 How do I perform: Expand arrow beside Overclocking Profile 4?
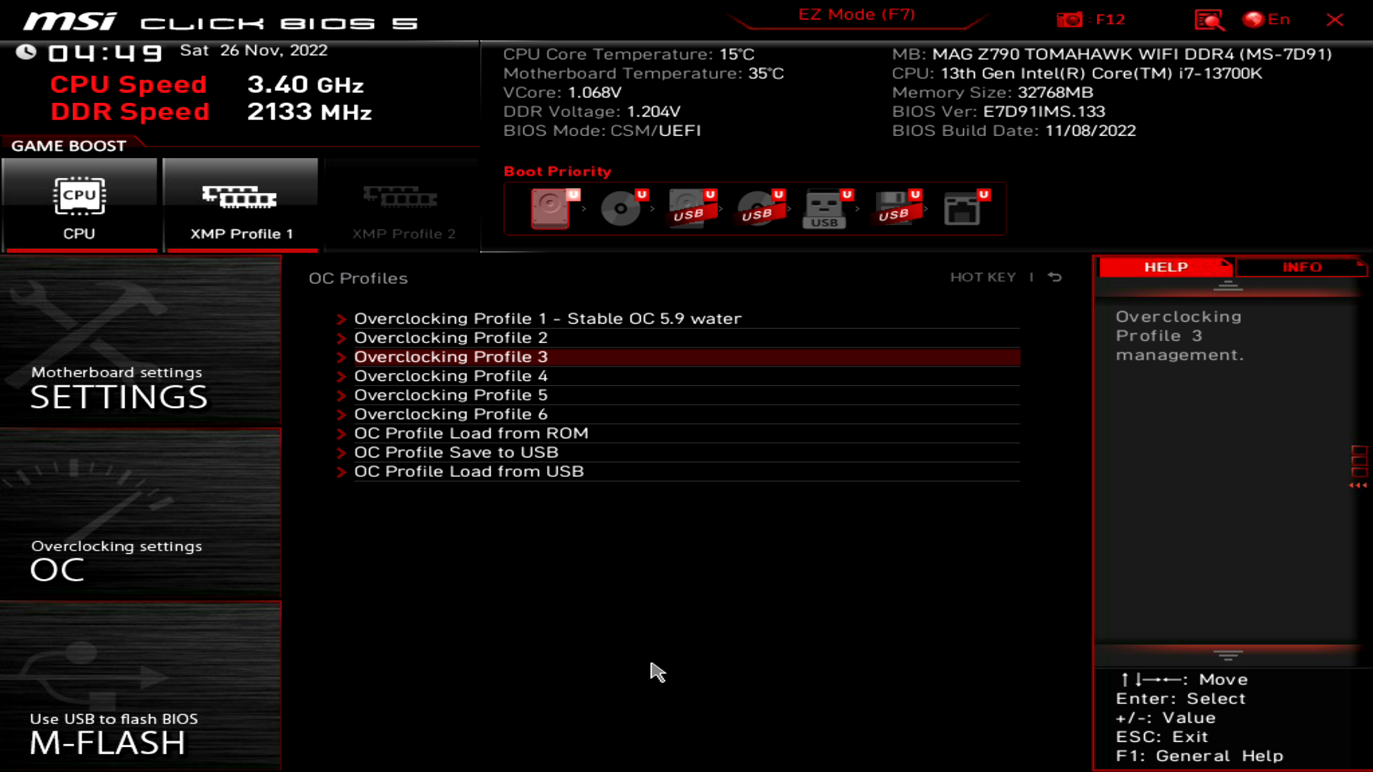click(x=341, y=377)
